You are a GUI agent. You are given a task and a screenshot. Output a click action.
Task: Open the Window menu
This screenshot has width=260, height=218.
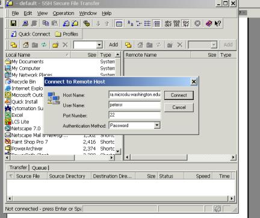pyautogui.click(x=88, y=13)
